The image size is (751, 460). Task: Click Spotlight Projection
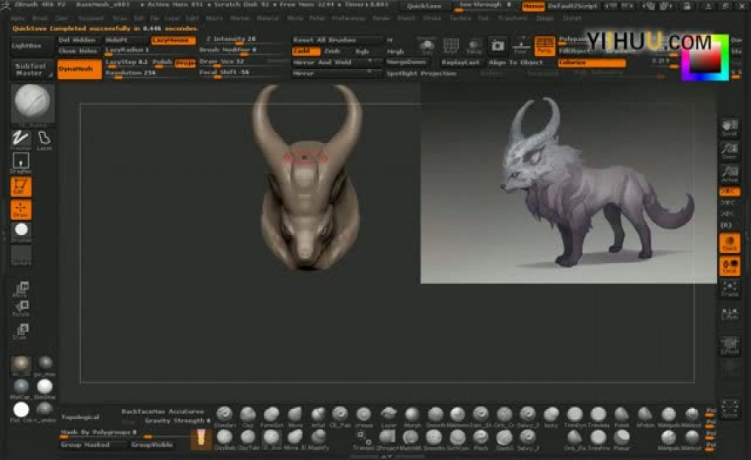421,73
